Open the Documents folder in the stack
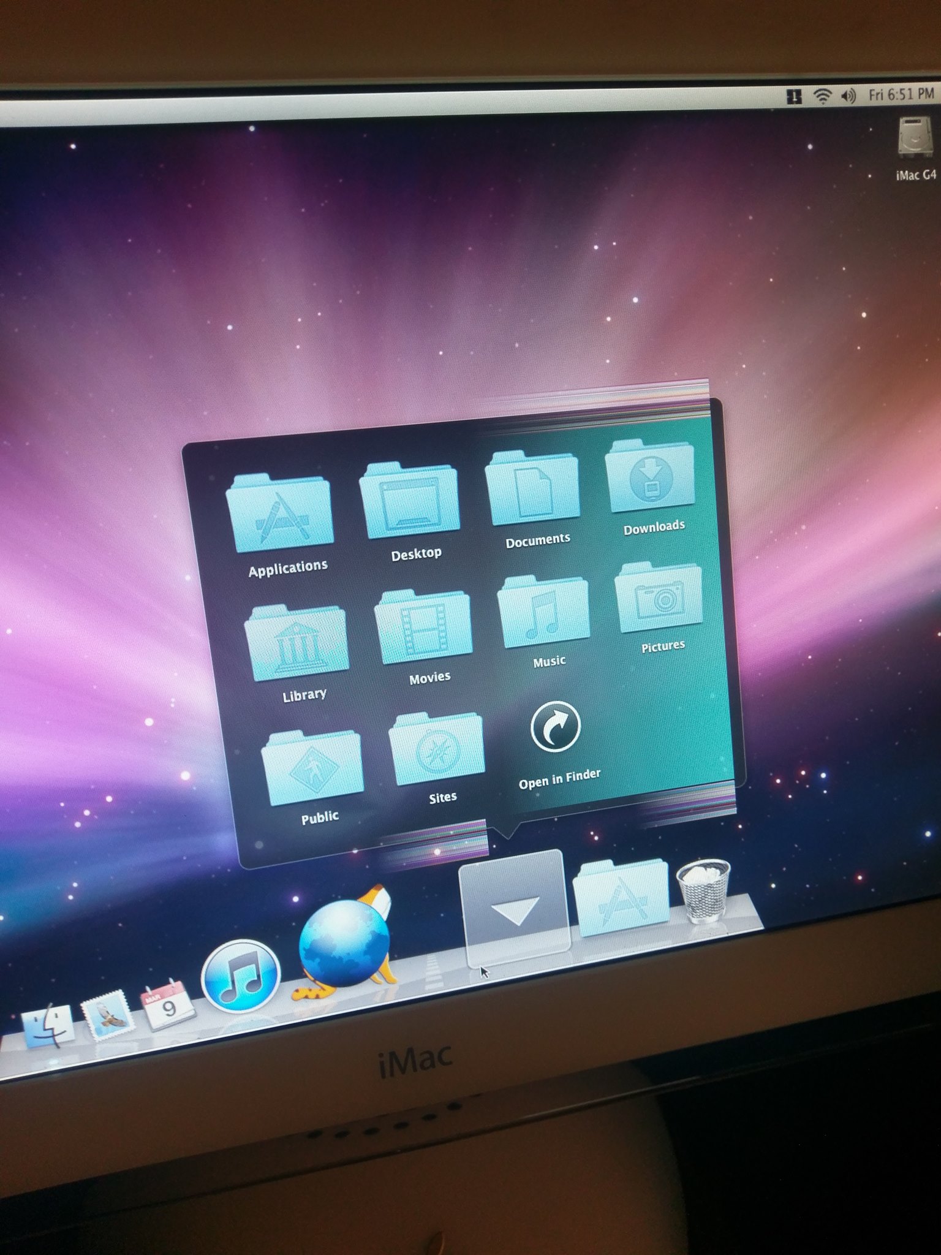 point(532,488)
